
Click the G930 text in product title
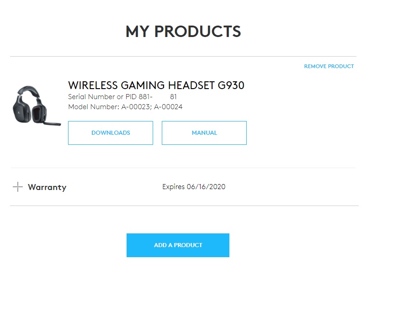pos(231,85)
